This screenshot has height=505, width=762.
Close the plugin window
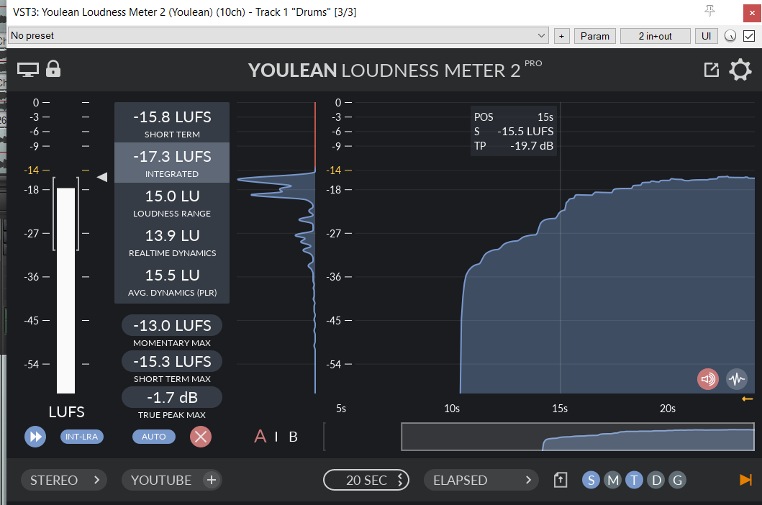[x=752, y=13]
